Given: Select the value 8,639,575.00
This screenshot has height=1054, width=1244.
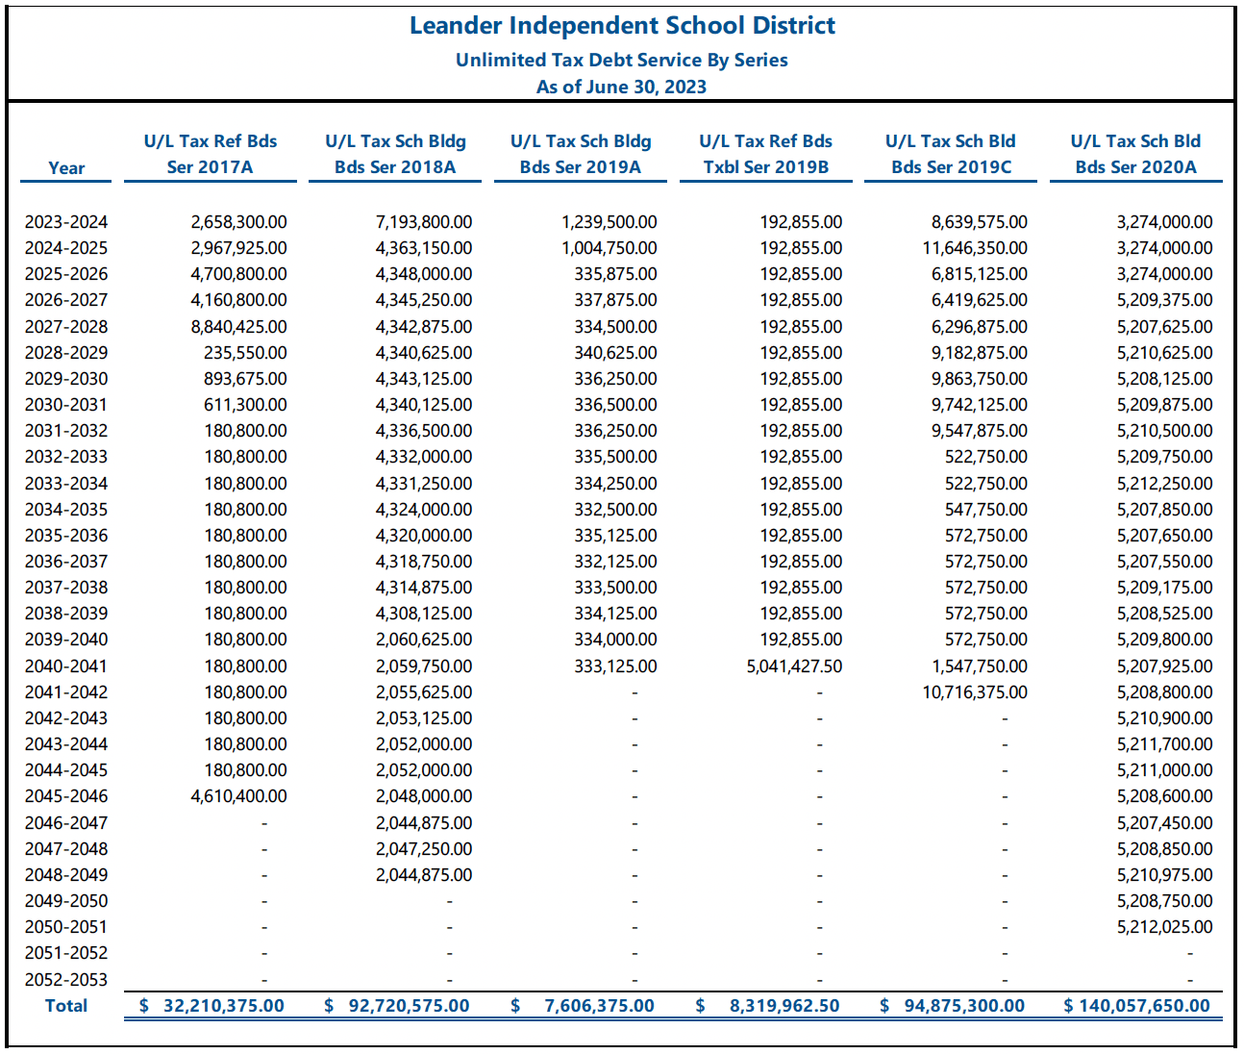Looking at the screenshot, I should point(980,222).
